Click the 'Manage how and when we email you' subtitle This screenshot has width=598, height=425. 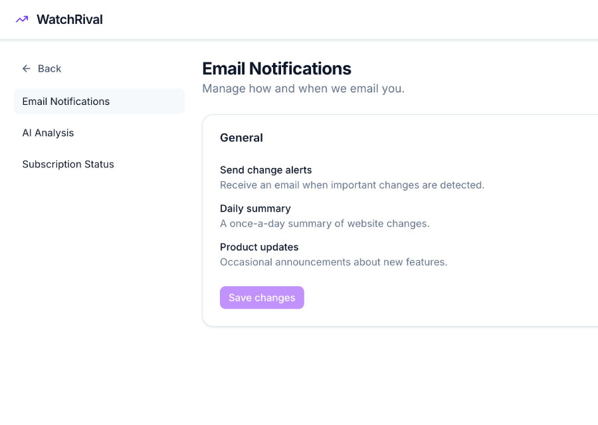coord(303,88)
